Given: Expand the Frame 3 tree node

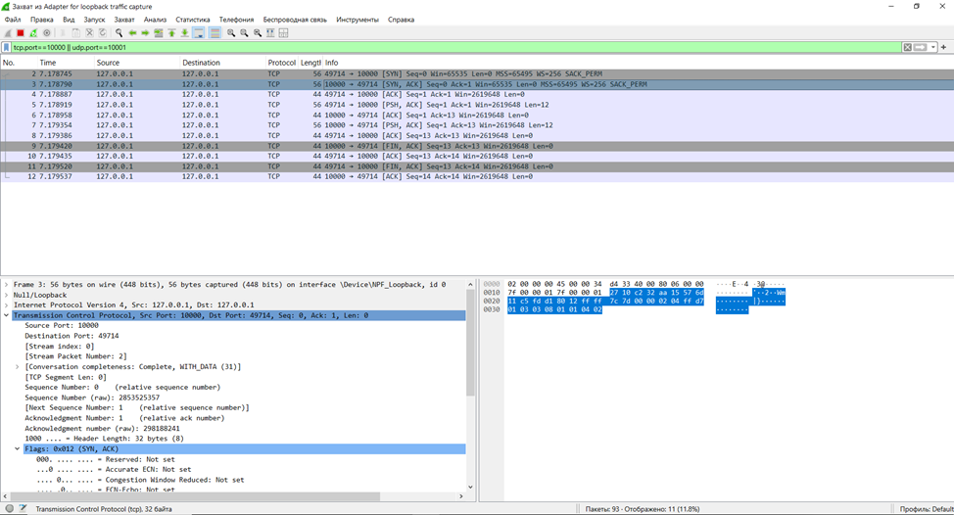Looking at the screenshot, I should [x=7, y=284].
